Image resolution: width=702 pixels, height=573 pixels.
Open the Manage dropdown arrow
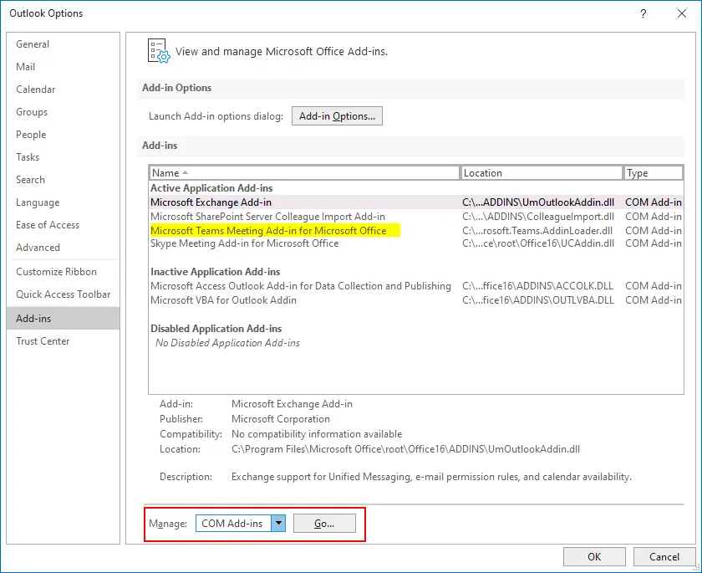[278, 523]
